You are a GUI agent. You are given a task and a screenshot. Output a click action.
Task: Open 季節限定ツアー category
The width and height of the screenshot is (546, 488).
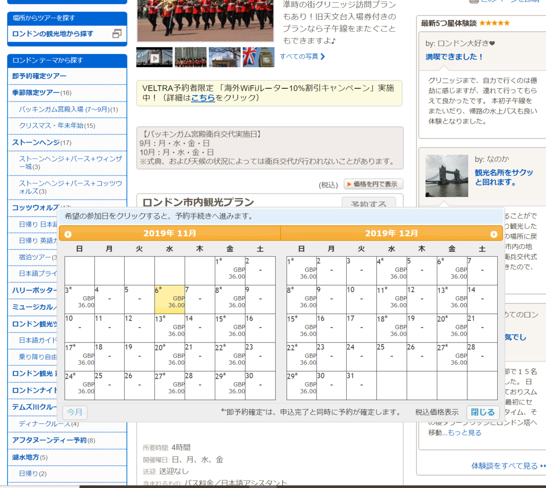pyautogui.click(x=36, y=93)
